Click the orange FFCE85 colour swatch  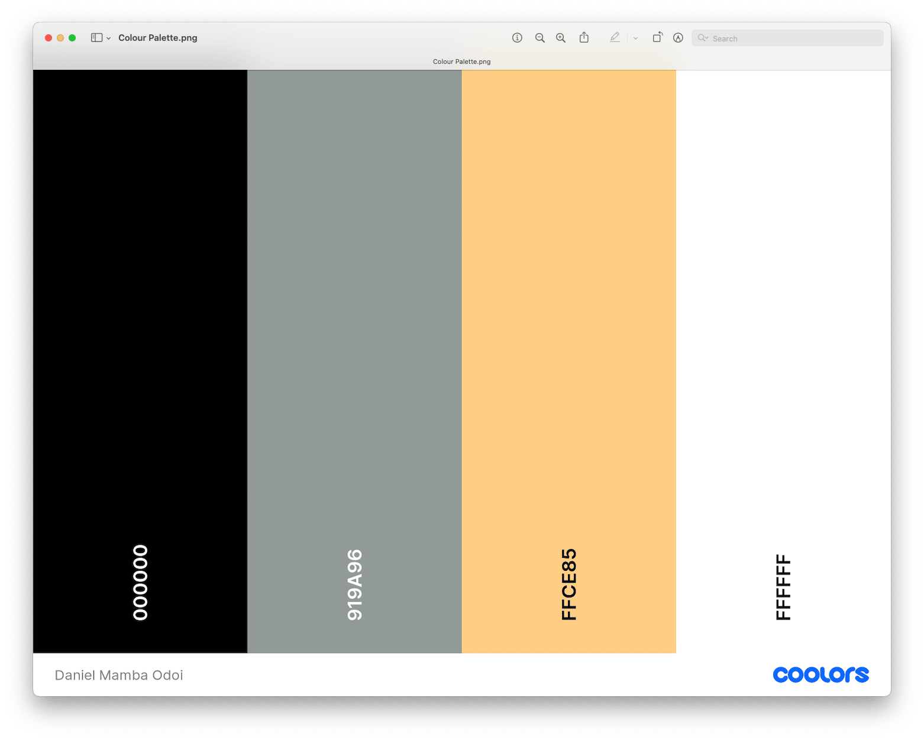tap(568, 361)
